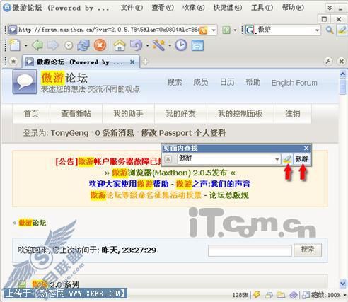This screenshot has height=302, width=348.
Task: Clear the find-in-page box with X icon
Action: click(168, 159)
